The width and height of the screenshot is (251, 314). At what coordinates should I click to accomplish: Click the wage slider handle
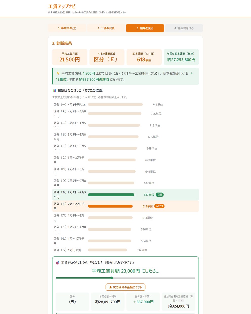(x=112, y=278)
